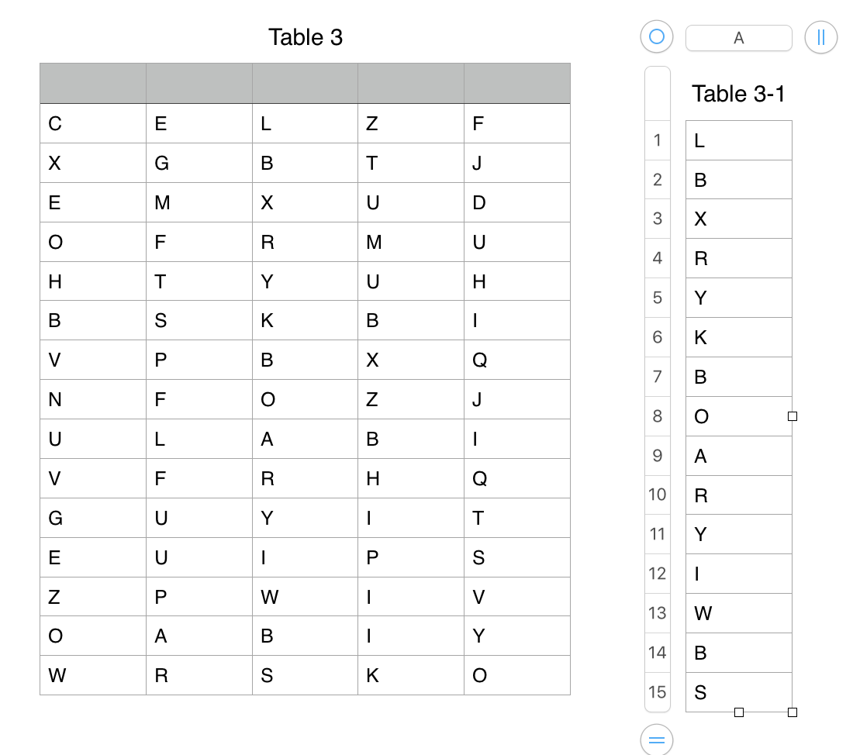The height and width of the screenshot is (755, 853).
Task: Select the cell with K in Table 3's last row
Action: pos(411,675)
